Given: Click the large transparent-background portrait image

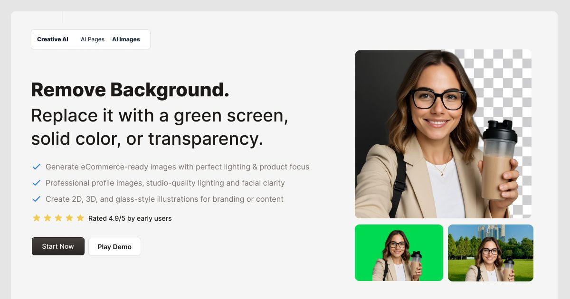Looking at the screenshot, I should click(443, 134).
